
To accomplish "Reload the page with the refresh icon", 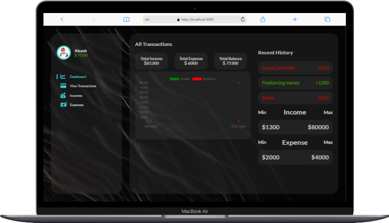I will click(243, 19).
